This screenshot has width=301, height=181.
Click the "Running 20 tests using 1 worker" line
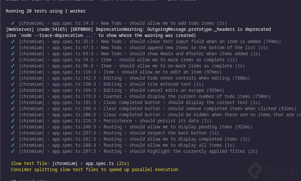46,11
